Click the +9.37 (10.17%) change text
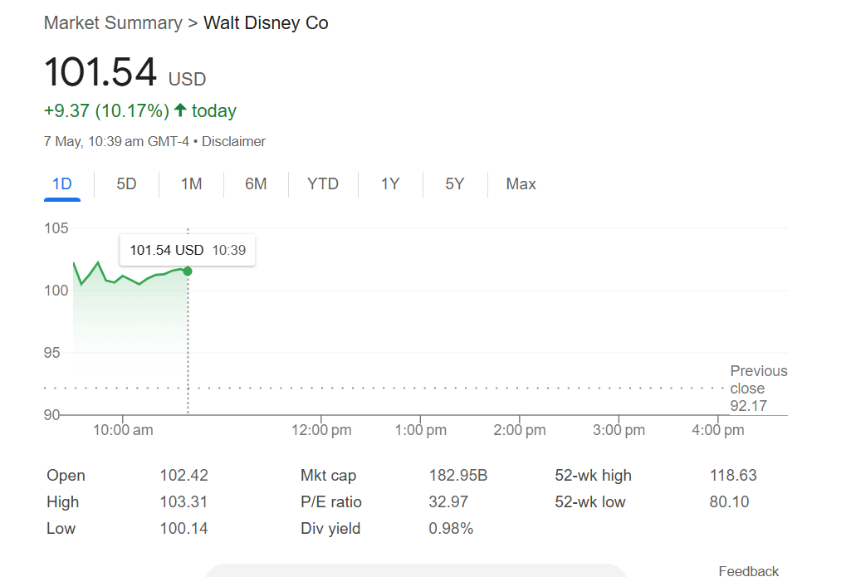Image resolution: width=851 pixels, height=577 pixels. [106, 110]
